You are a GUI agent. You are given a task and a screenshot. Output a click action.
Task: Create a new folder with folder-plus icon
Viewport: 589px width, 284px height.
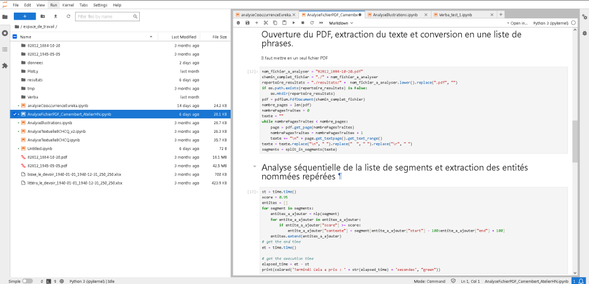point(43,16)
